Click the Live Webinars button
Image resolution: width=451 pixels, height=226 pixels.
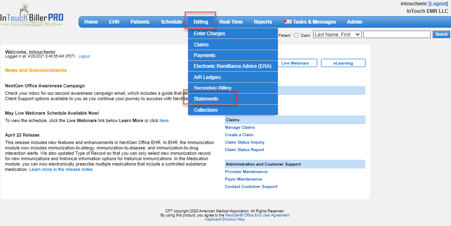coord(295,63)
